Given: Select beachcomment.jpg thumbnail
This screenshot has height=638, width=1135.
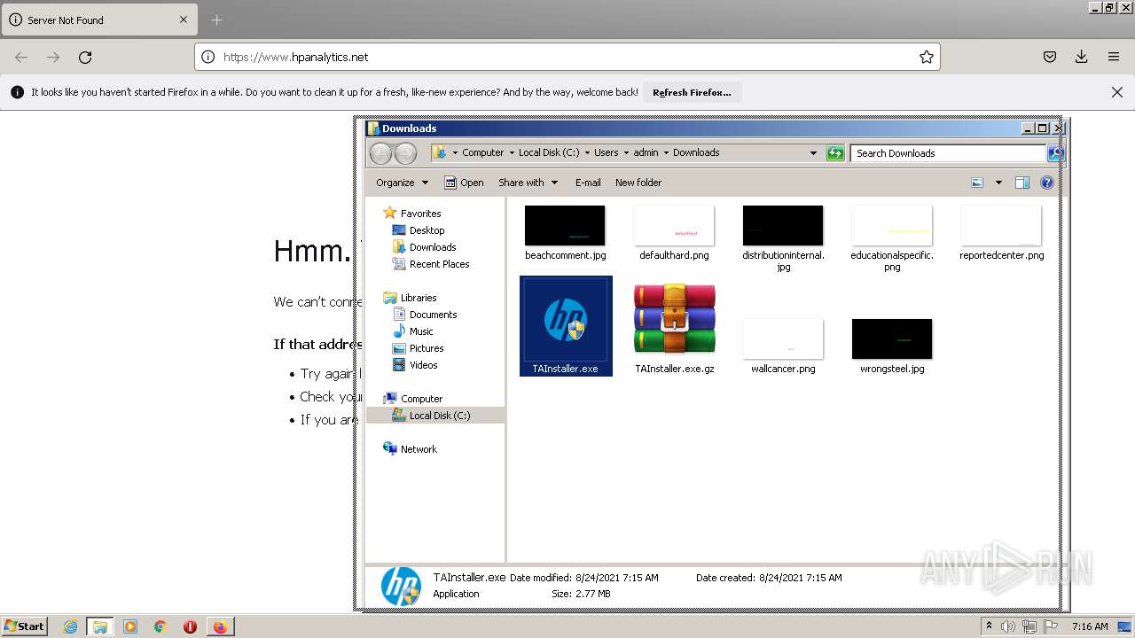Looking at the screenshot, I should pos(565,226).
